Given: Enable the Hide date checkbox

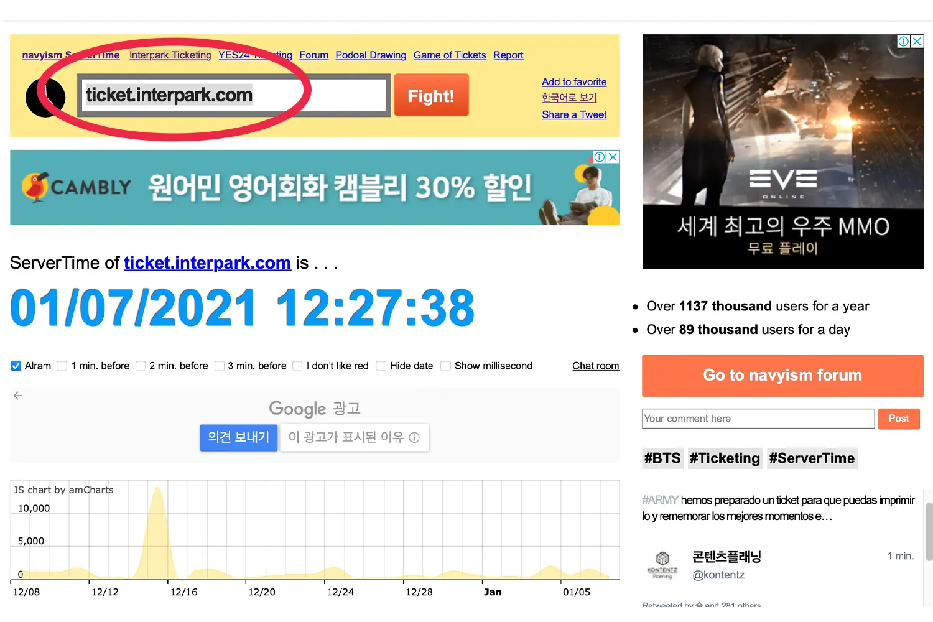Looking at the screenshot, I should 381,366.
